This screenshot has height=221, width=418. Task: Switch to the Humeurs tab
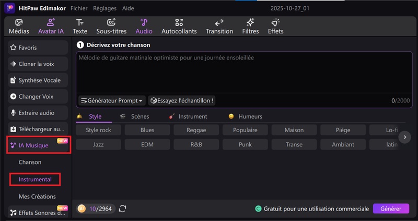(x=250, y=117)
